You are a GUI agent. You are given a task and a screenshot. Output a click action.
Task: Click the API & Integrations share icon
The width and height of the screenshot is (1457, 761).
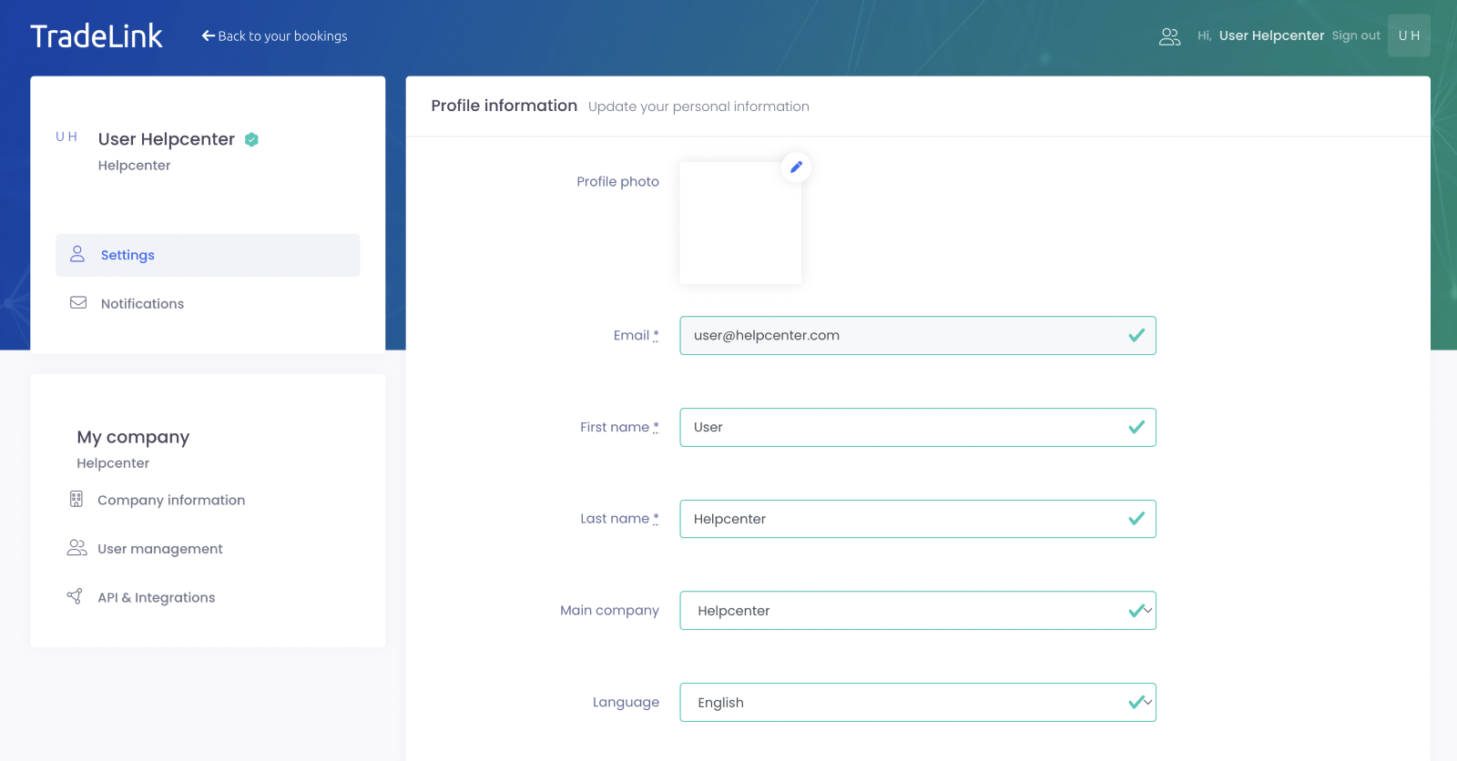(x=76, y=597)
